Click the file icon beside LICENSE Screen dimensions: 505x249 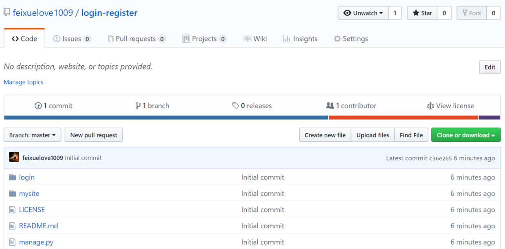(12, 210)
